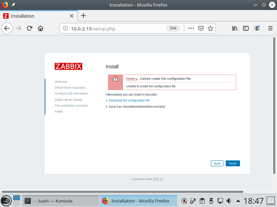Click the 18:47 clock
This screenshot has width=277, height=207.
click(x=253, y=201)
